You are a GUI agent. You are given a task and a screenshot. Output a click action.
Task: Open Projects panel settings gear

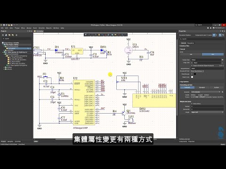[16, 35]
